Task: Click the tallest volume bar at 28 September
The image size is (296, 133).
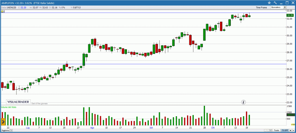Action: click(x=204, y=116)
